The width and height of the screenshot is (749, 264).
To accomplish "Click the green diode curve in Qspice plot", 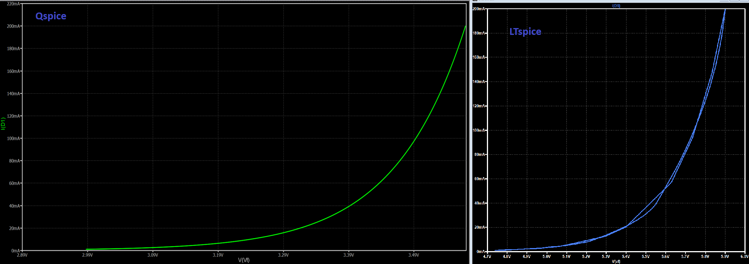I will [414, 140].
